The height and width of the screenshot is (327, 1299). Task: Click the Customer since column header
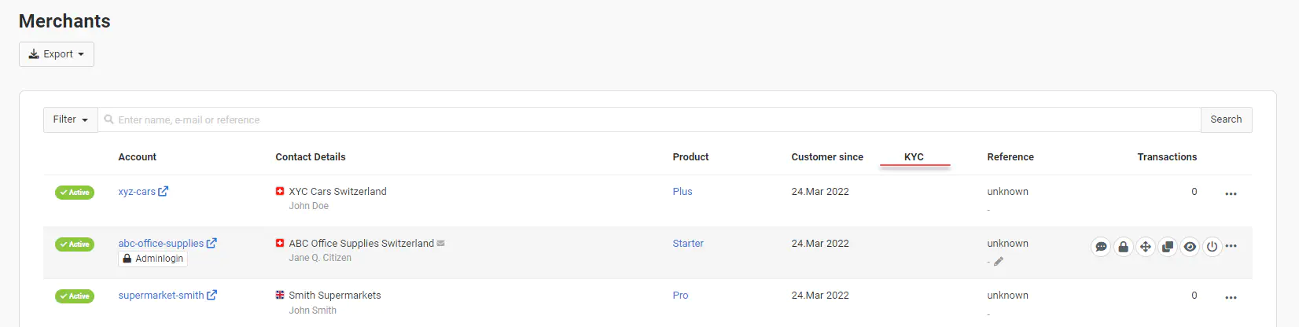827,157
